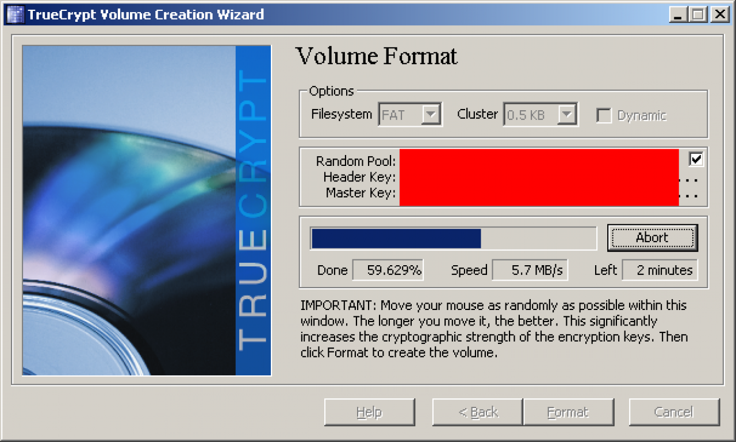Screen dimensions: 736x442
Task: Click the Options group label
Action: [331, 91]
